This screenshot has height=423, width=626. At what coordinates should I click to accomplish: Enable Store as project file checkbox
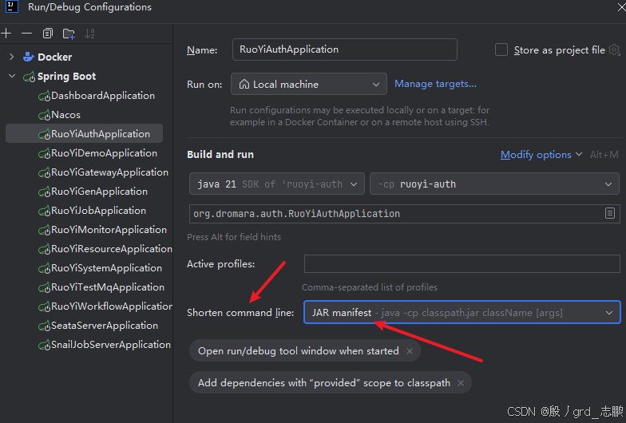click(501, 49)
